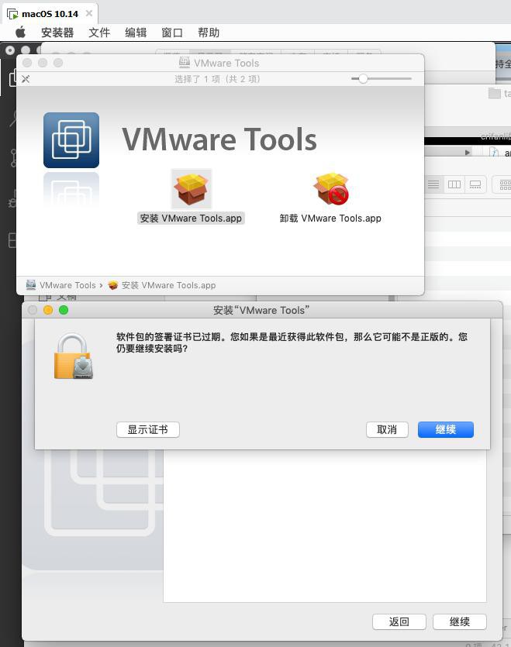Click 取消 in the certificate dialog
The image size is (511, 647).
pos(387,429)
